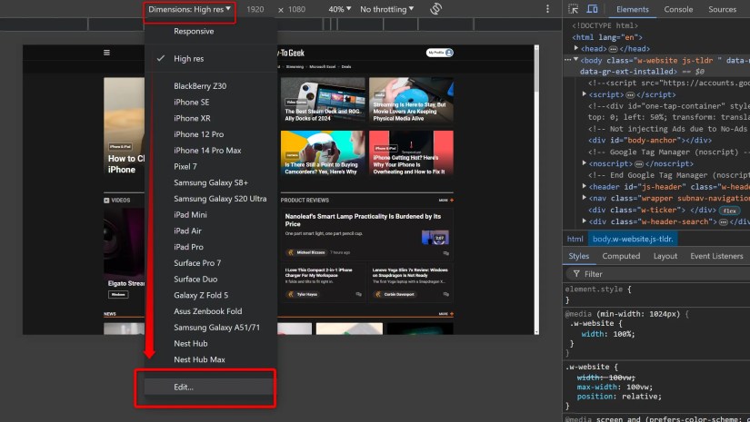Open the Event Listeners pane tab
Image resolution: width=750 pixels, height=422 pixels.
click(x=716, y=256)
